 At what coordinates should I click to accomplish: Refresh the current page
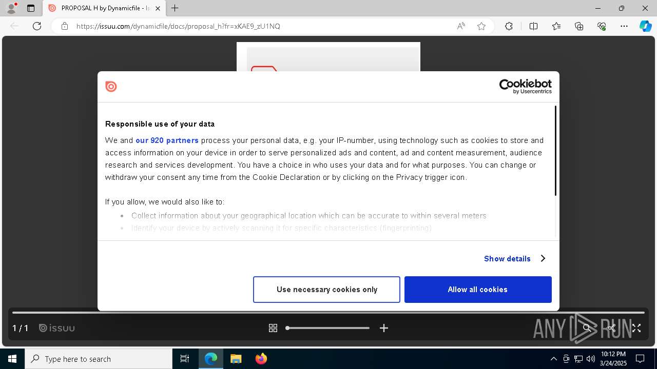(37, 26)
